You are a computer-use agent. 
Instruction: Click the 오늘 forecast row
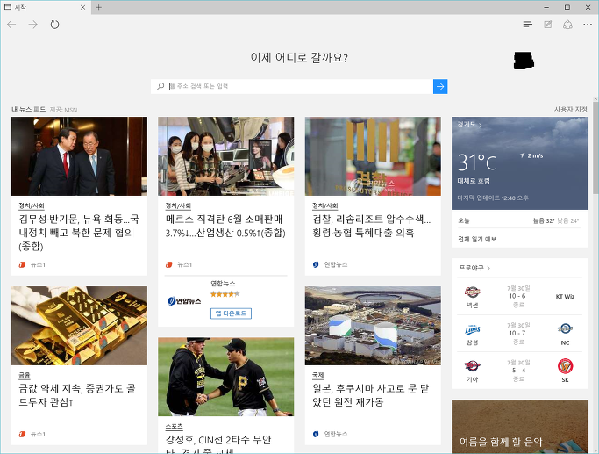coord(519,220)
